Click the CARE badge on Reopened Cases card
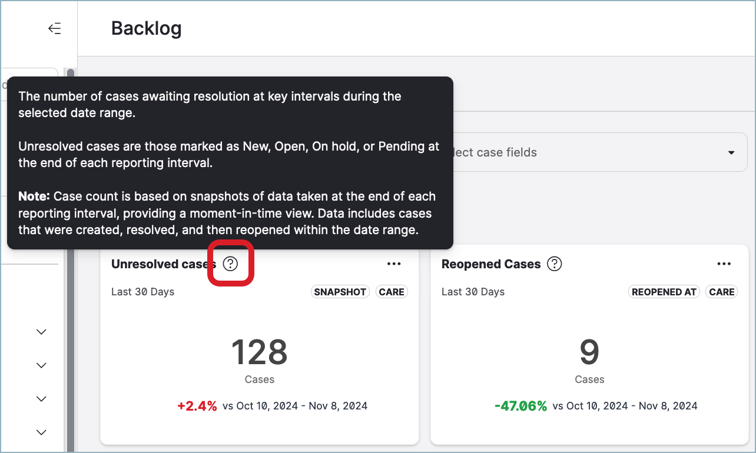Image resolution: width=756 pixels, height=453 pixels. 721,291
